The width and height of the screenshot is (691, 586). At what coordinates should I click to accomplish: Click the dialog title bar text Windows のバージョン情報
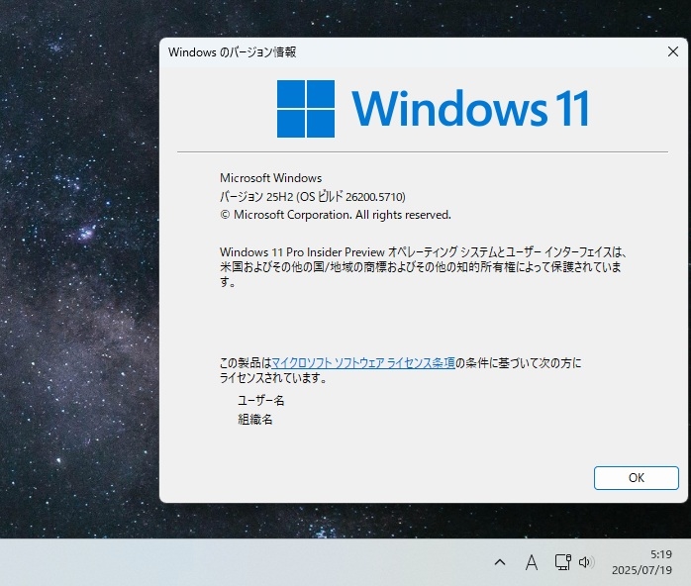pos(232,52)
